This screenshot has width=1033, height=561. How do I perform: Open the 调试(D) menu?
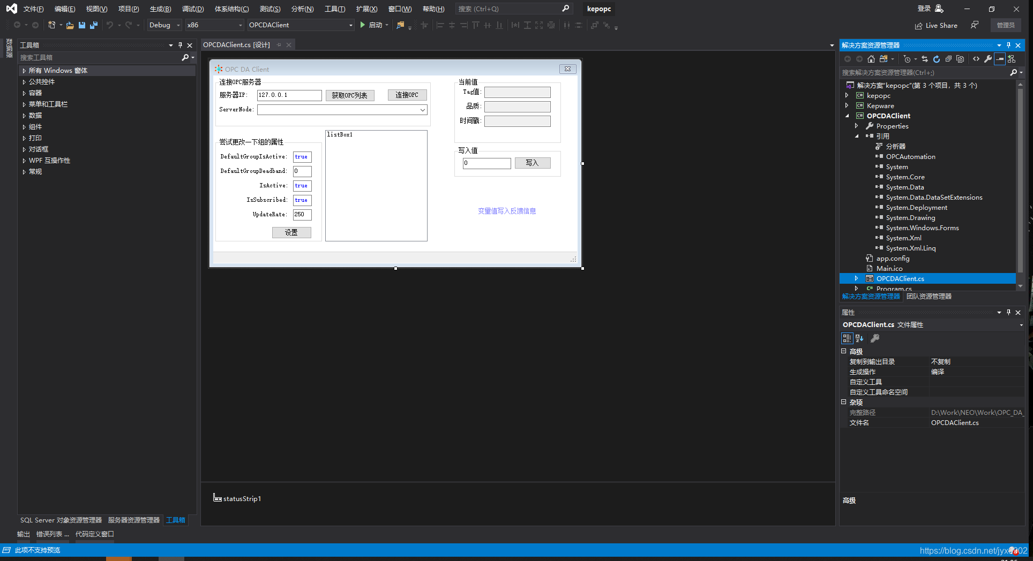192,9
